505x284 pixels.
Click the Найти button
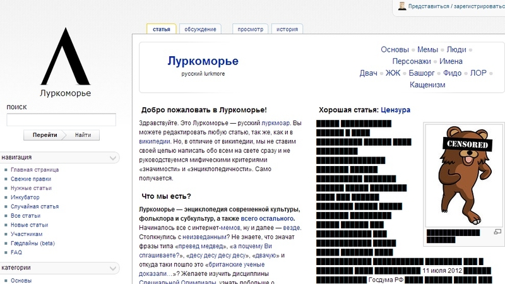tap(83, 135)
